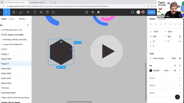
Task: Click Align left icon in Design panel
Action: point(151,24)
